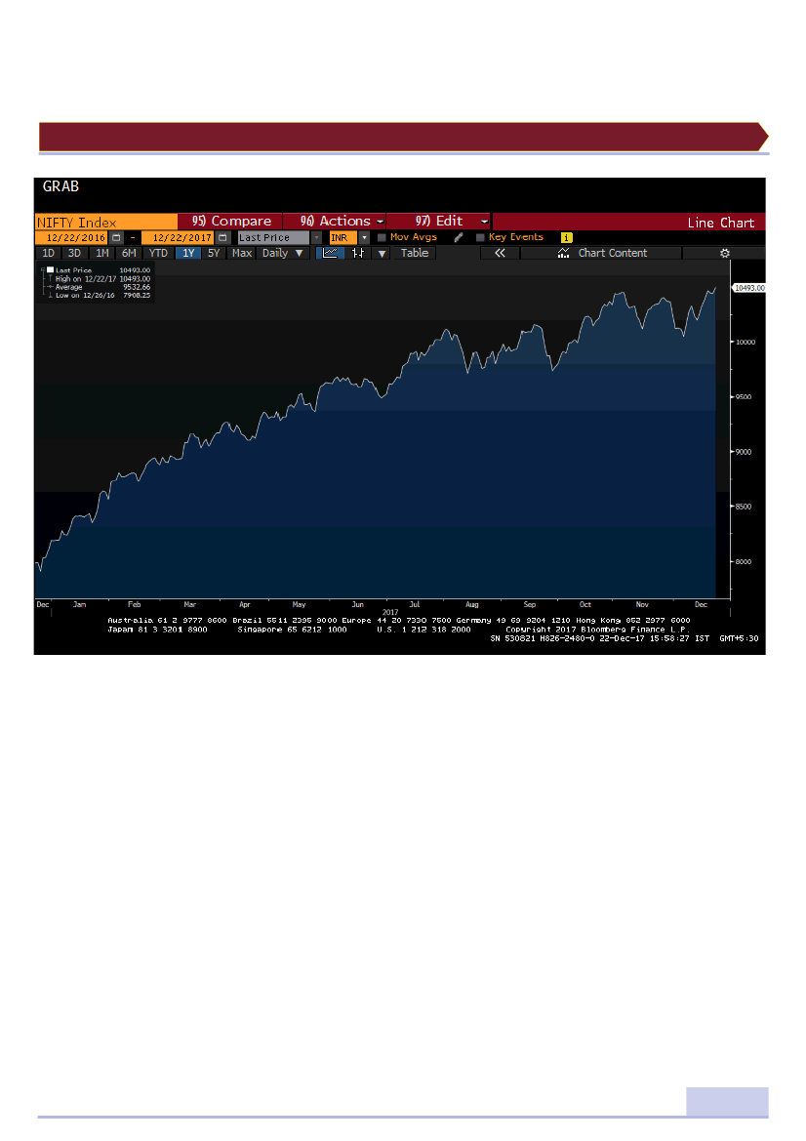Click the pencil annotate icon
Screen dimensions: 806x1141
pyautogui.click(x=459, y=237)
